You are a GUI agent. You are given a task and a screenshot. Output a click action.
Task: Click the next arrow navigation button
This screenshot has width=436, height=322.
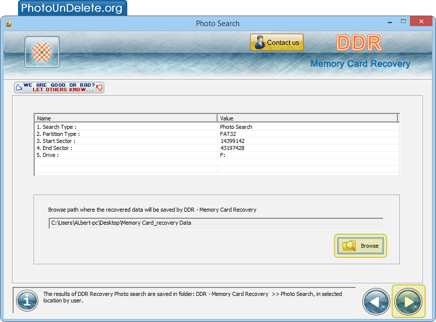(x=408, y=301)
